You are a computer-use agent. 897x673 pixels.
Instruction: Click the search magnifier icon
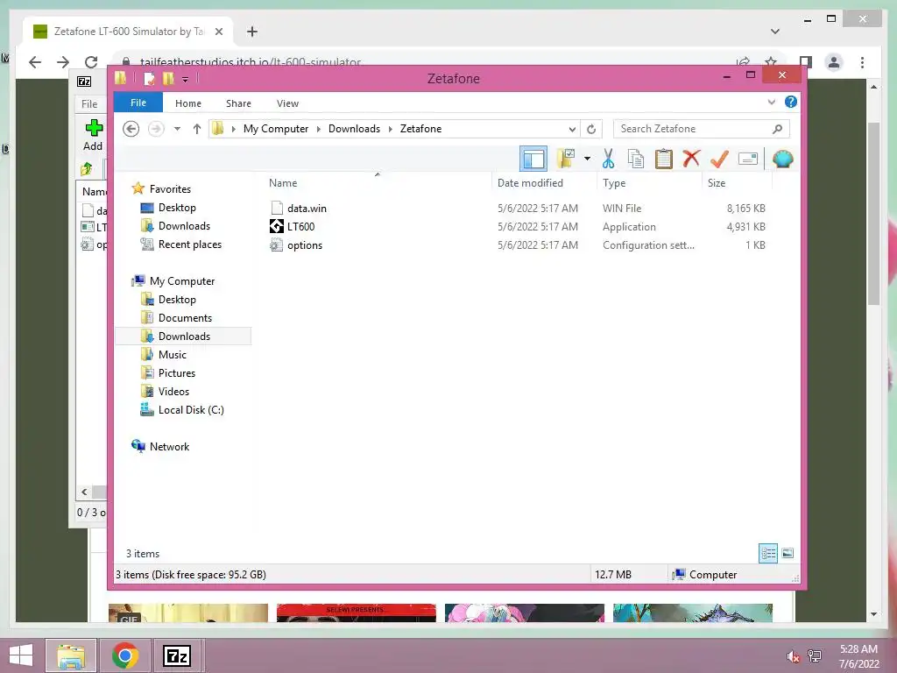(777, 129)
